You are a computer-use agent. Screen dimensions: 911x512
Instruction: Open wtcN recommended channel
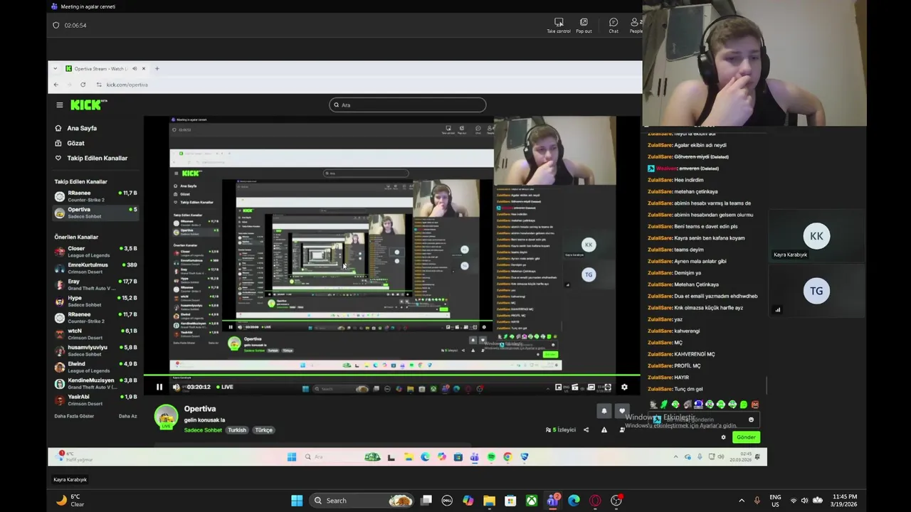[95, 334]
